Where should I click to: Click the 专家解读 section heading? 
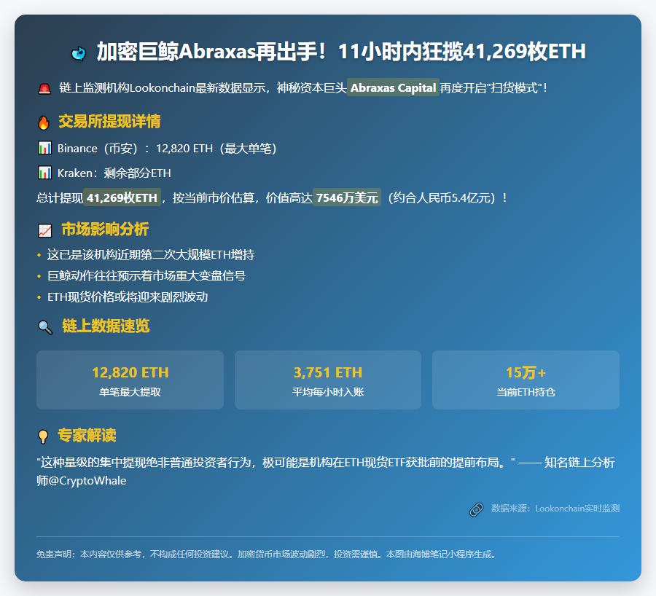coord(87,436)
